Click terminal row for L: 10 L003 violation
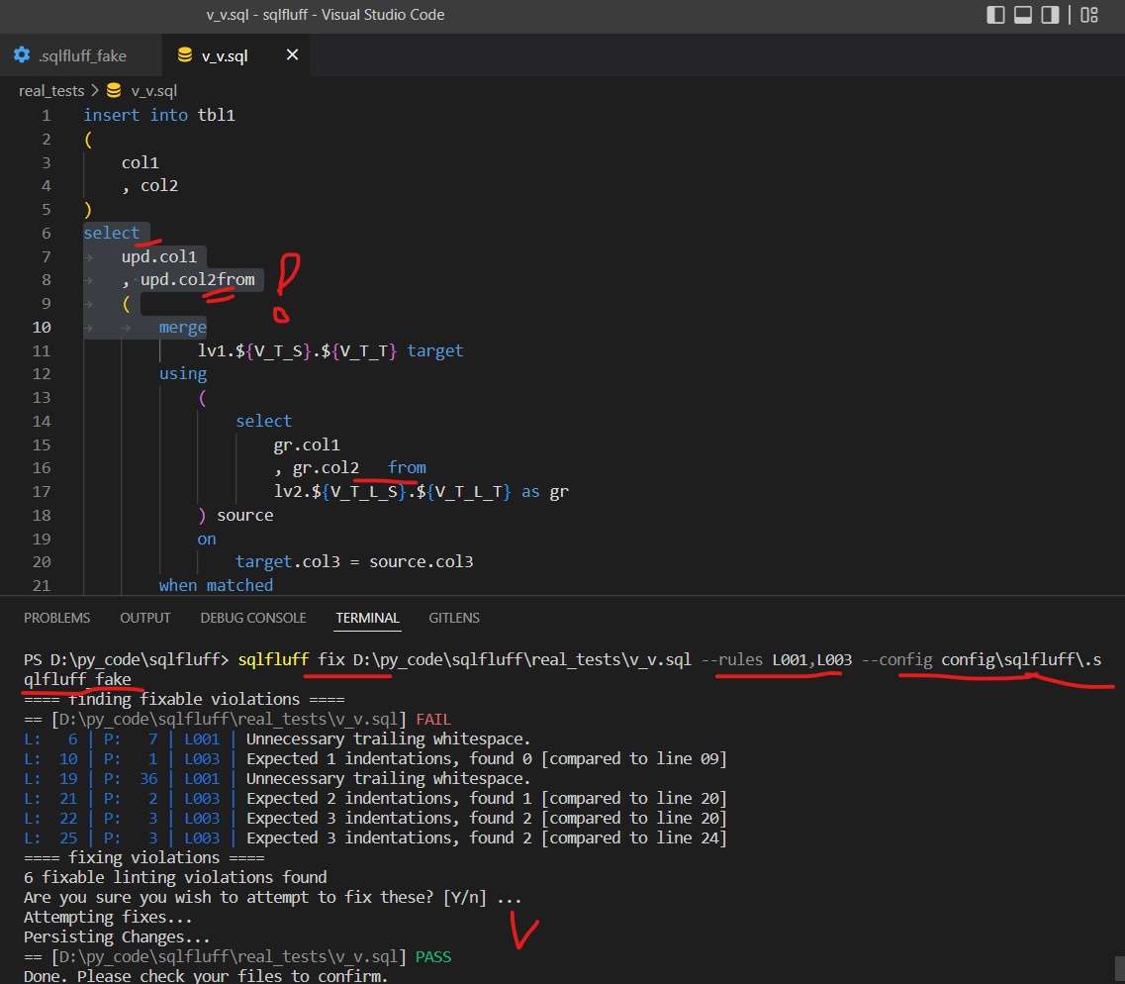 [x=375, y=758]
